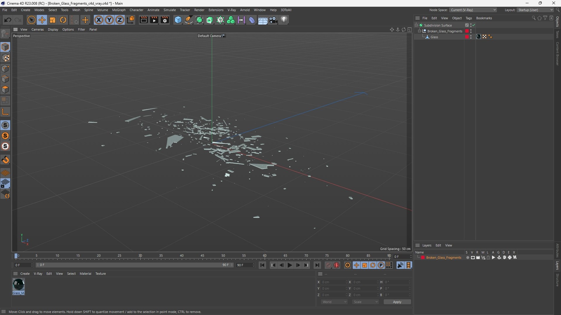Viewport: 561px width, 315px height.
Task: Toggle timeline sound playback icon
Action: point(400,265)
